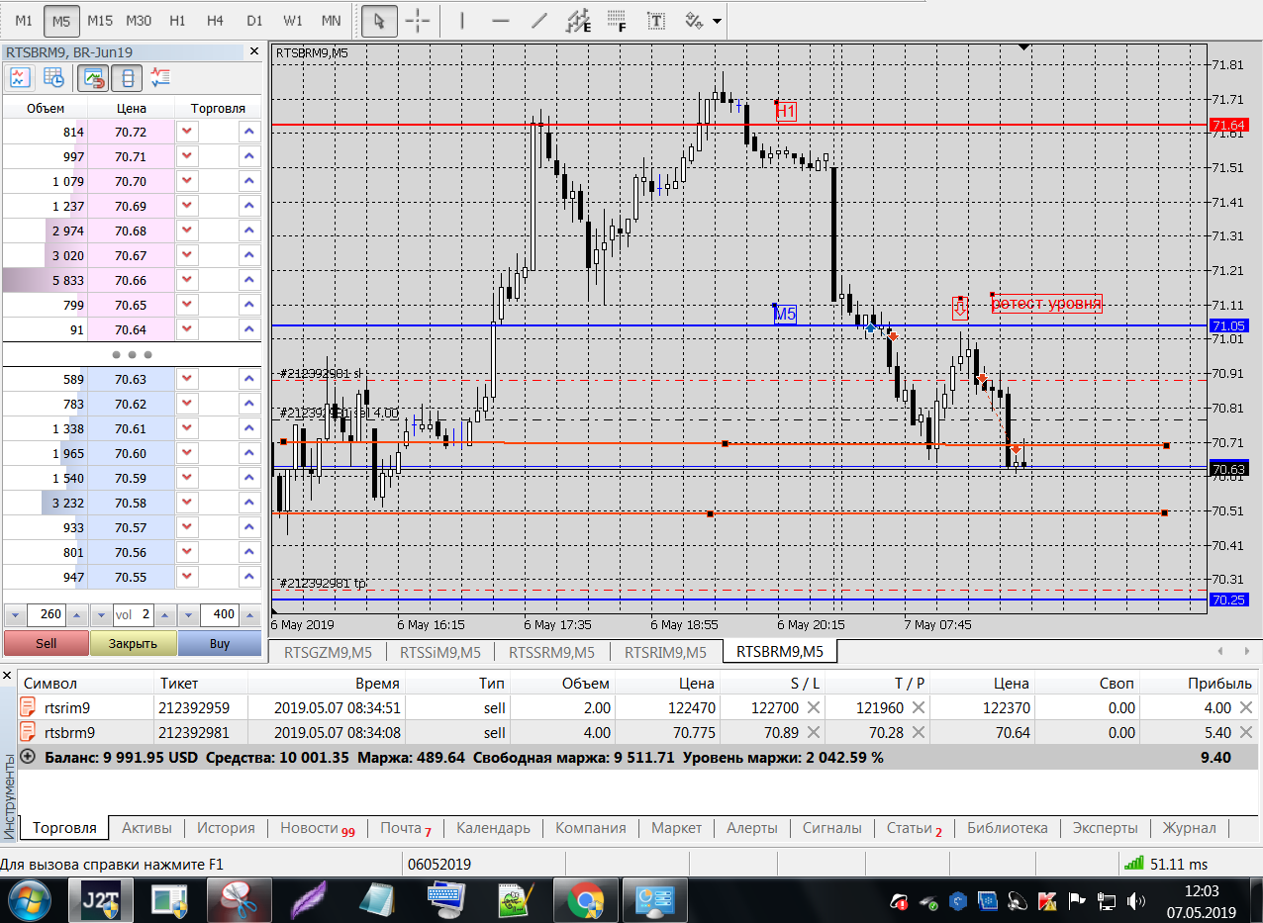Viewport: 1263px width, 923px height.
Task: Click the vol input field
Action: click(133, 614)
